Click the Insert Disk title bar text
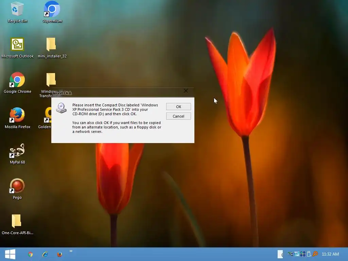This screenshot has height=261, width=348. 62,93
